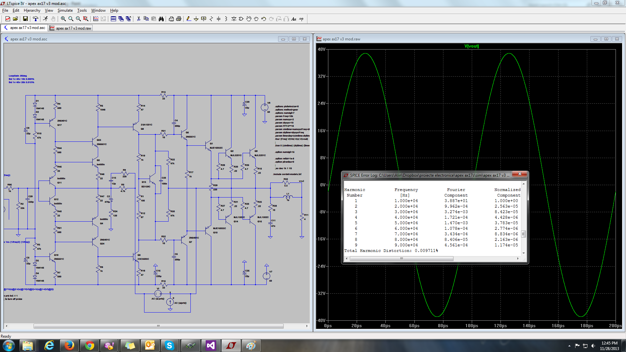Place a Ground symbol from the toolbar
626x352 pixels.
pos(196,19)
